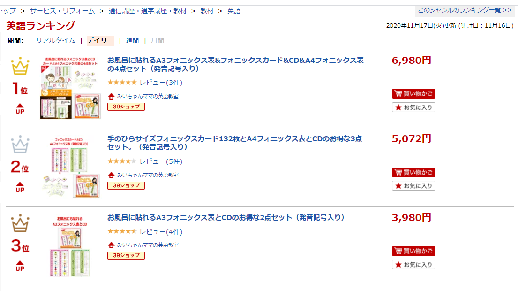Open first ranked product thumbnail image

[70, 88]
